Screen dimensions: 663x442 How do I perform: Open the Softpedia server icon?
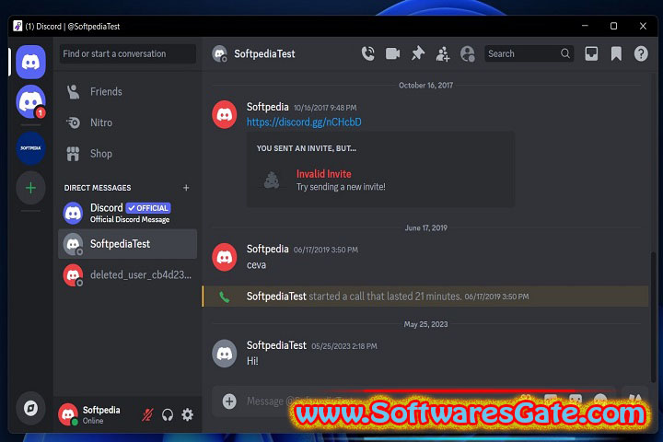31,148
